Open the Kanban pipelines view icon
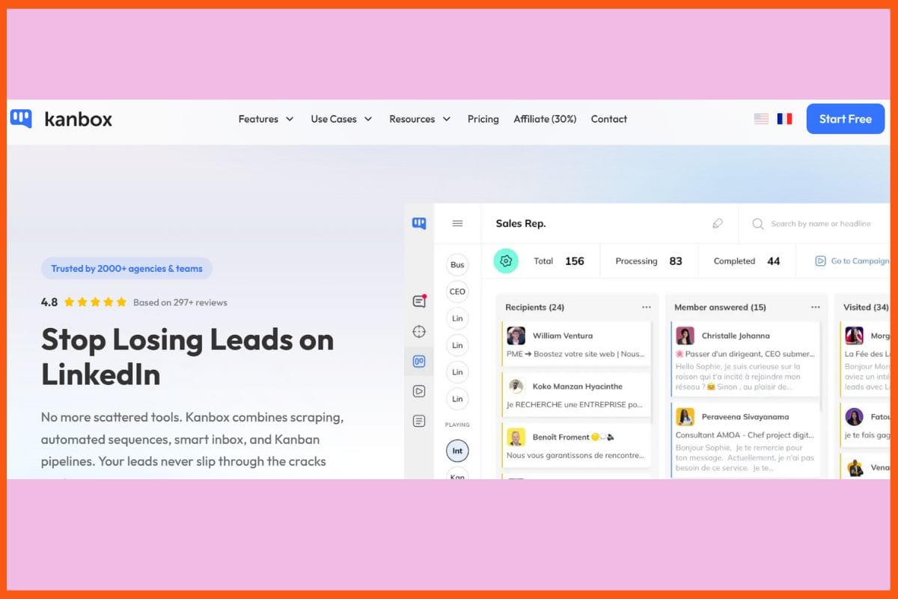 pos(419,361)
